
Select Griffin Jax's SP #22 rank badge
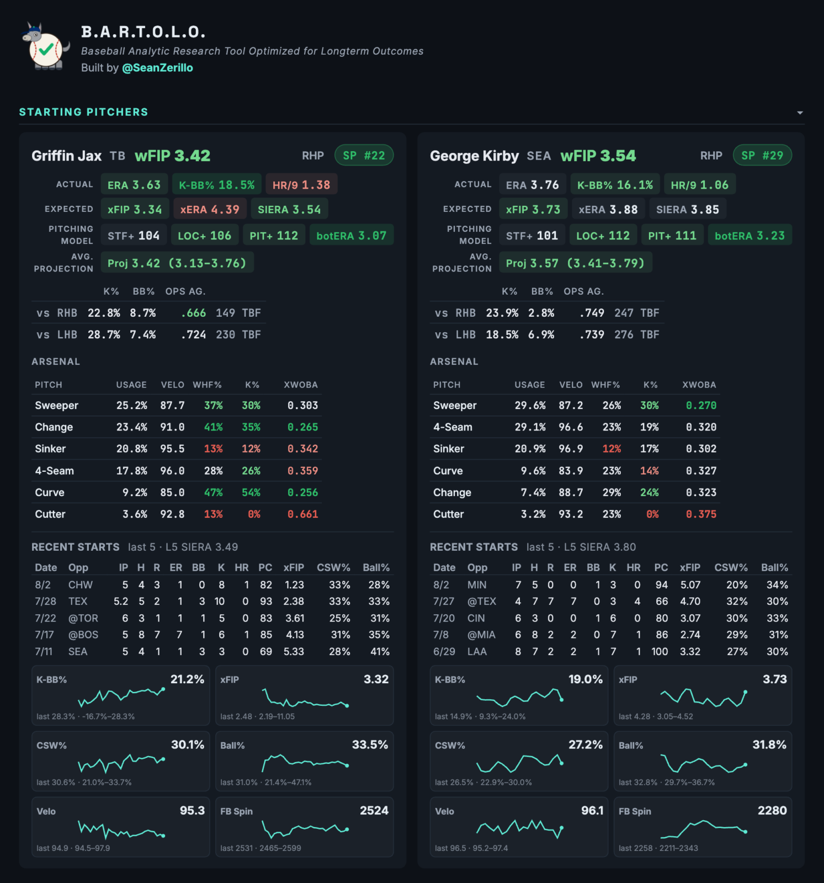coord(364,156)
